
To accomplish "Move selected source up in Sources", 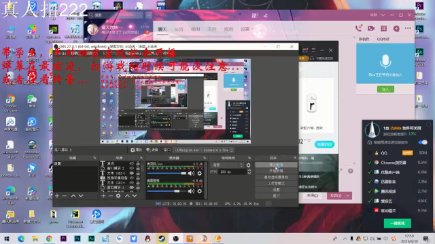I will 127,196.
